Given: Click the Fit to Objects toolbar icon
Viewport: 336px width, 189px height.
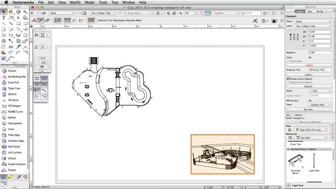Looking at the screenshot, I should pyautogui.click(x=174, y=13).
